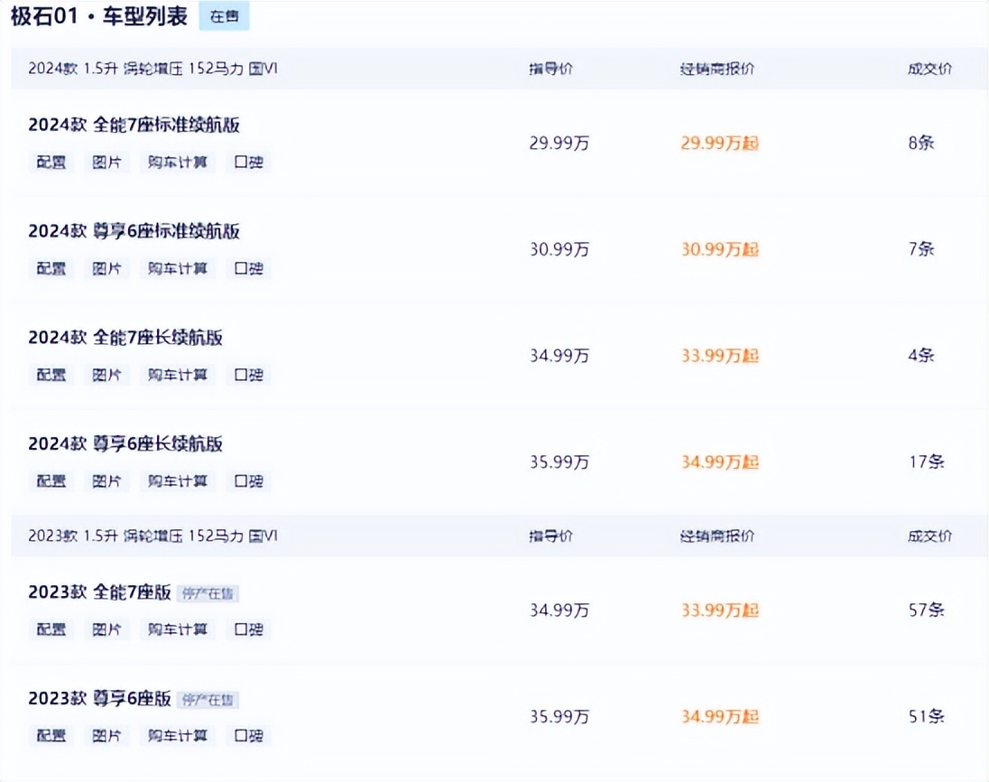Image resolution: width=989 pixels, height=782 pixels.
Task: Open 2024款 尊享6座长续航版 model link
Action: click(125, 443)
